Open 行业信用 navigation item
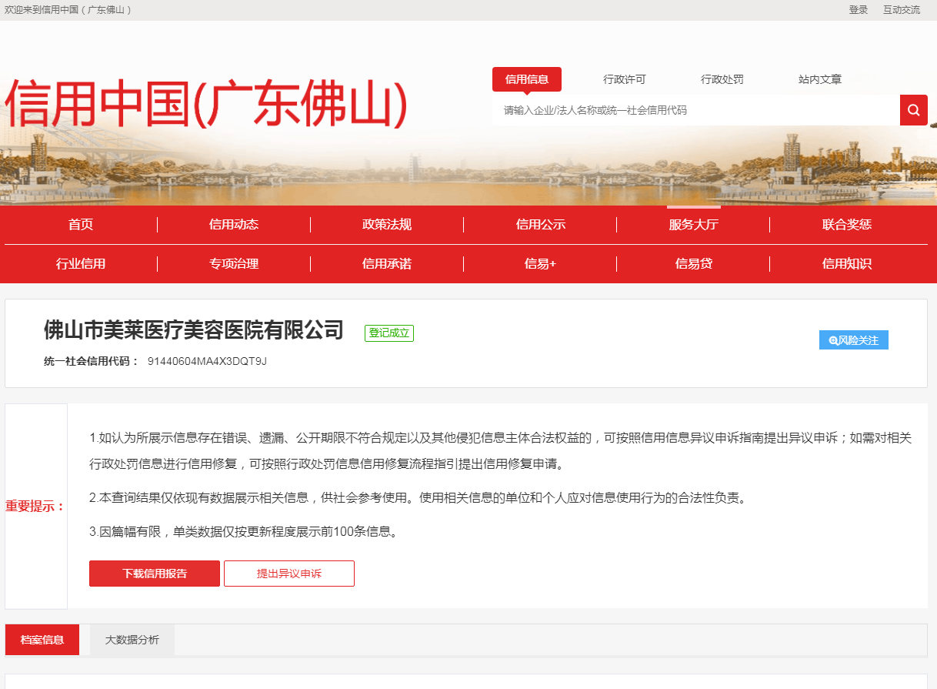This screenshot has width=937, height=689. pos(81,264)
